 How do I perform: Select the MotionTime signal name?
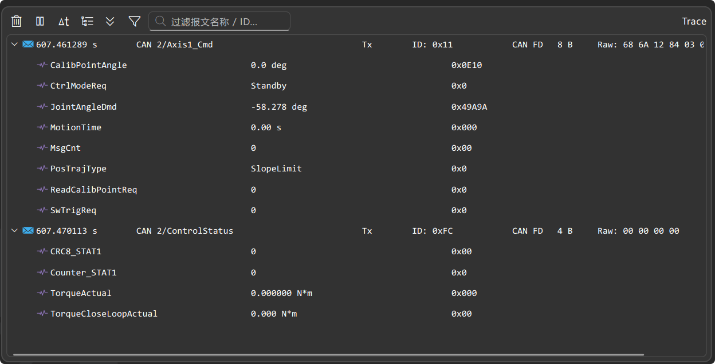click(76, 127)
